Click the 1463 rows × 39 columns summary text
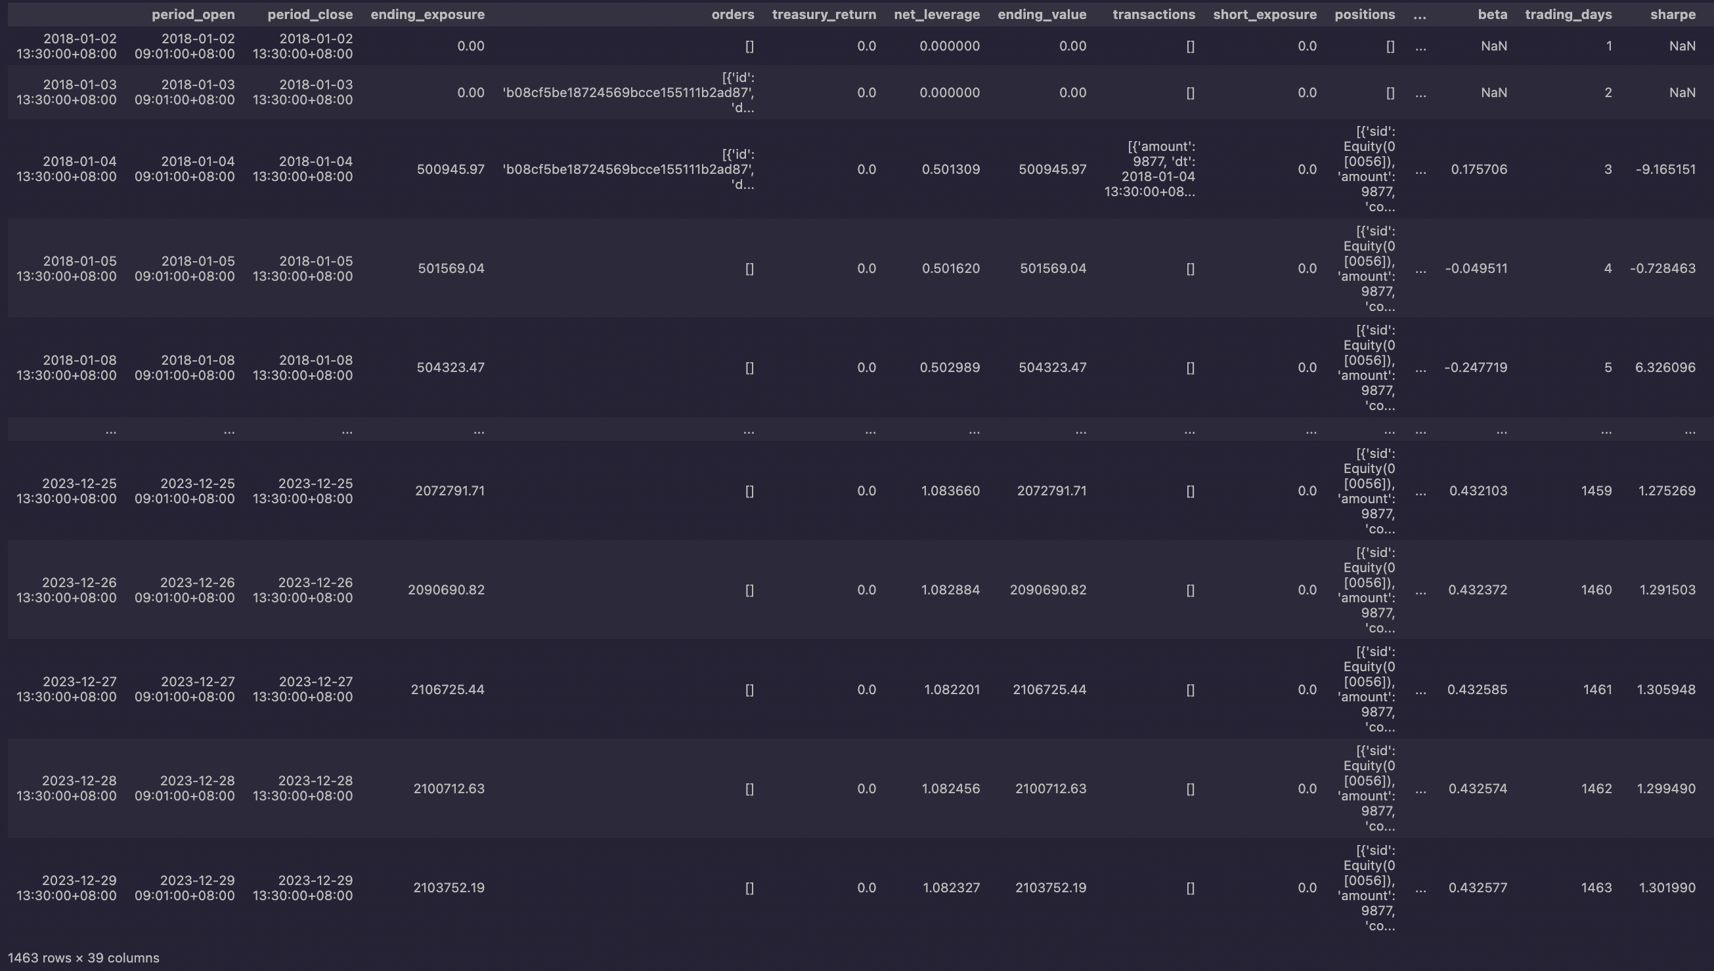The width and height of the screenshot is (1714, 971). (x=83, y=958)
